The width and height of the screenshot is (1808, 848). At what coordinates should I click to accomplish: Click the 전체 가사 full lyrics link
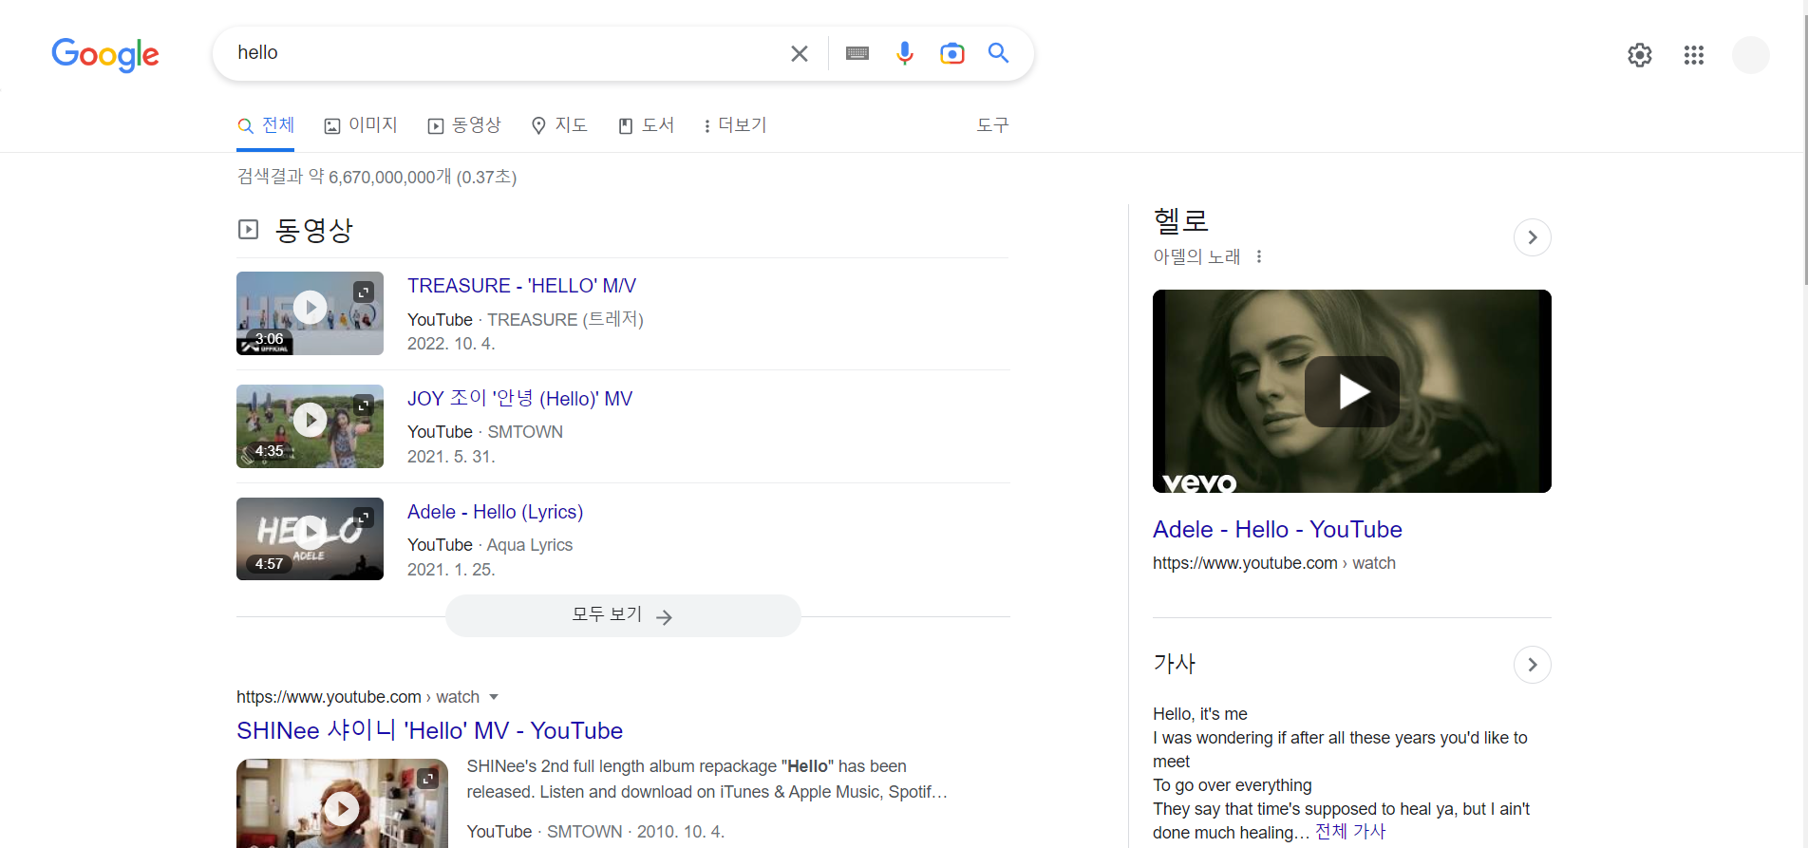click(1350, 832)
